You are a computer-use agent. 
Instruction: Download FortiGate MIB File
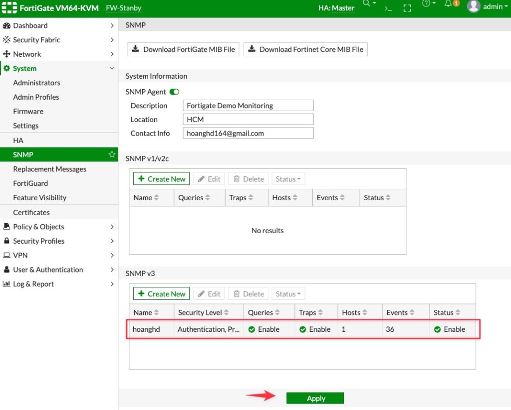click(183, 49)
